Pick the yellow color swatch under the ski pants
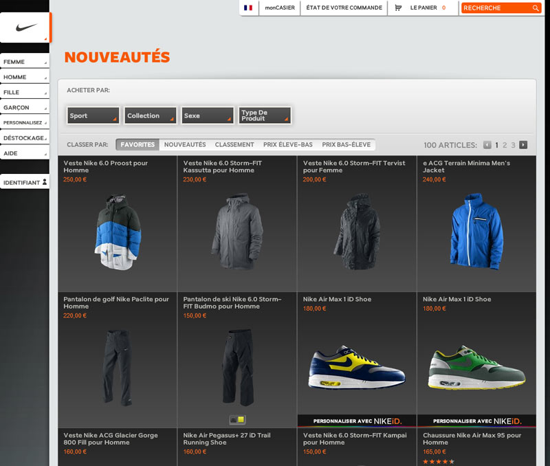Screen dimensions: 550x466 pyautogui.click(x=241, y=419)
